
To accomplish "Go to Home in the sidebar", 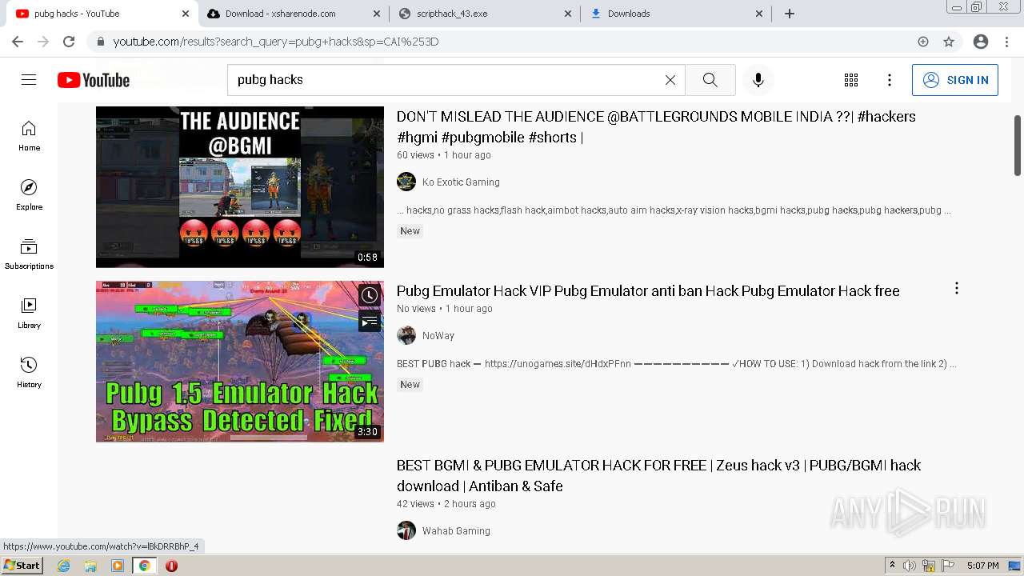I will [x=29, y=136].
